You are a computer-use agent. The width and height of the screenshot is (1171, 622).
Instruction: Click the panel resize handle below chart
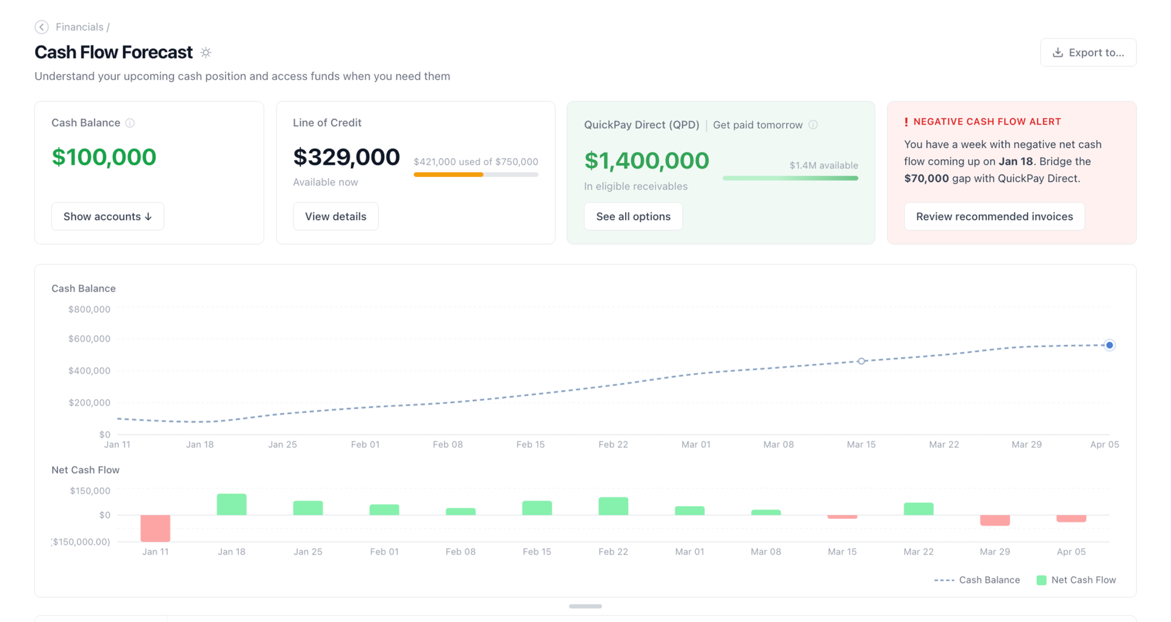pyautogui.click(x=585, y=606)
